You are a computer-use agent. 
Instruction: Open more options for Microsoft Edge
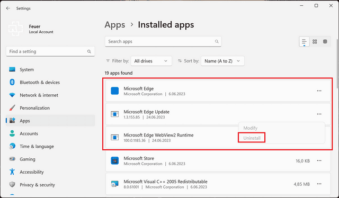click(319, 91)
